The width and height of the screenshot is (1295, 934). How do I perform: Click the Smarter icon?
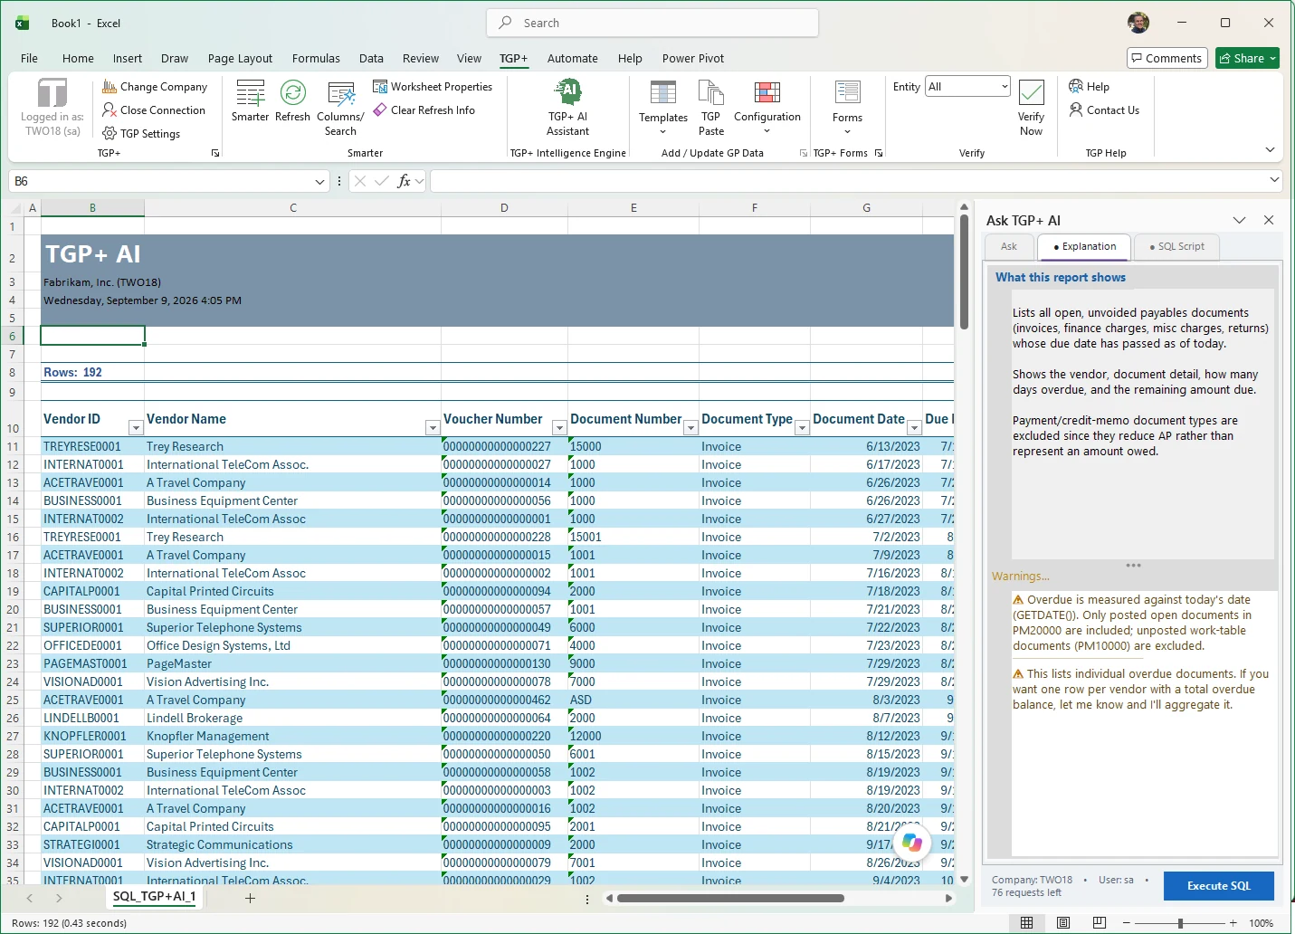click(250, 93)
